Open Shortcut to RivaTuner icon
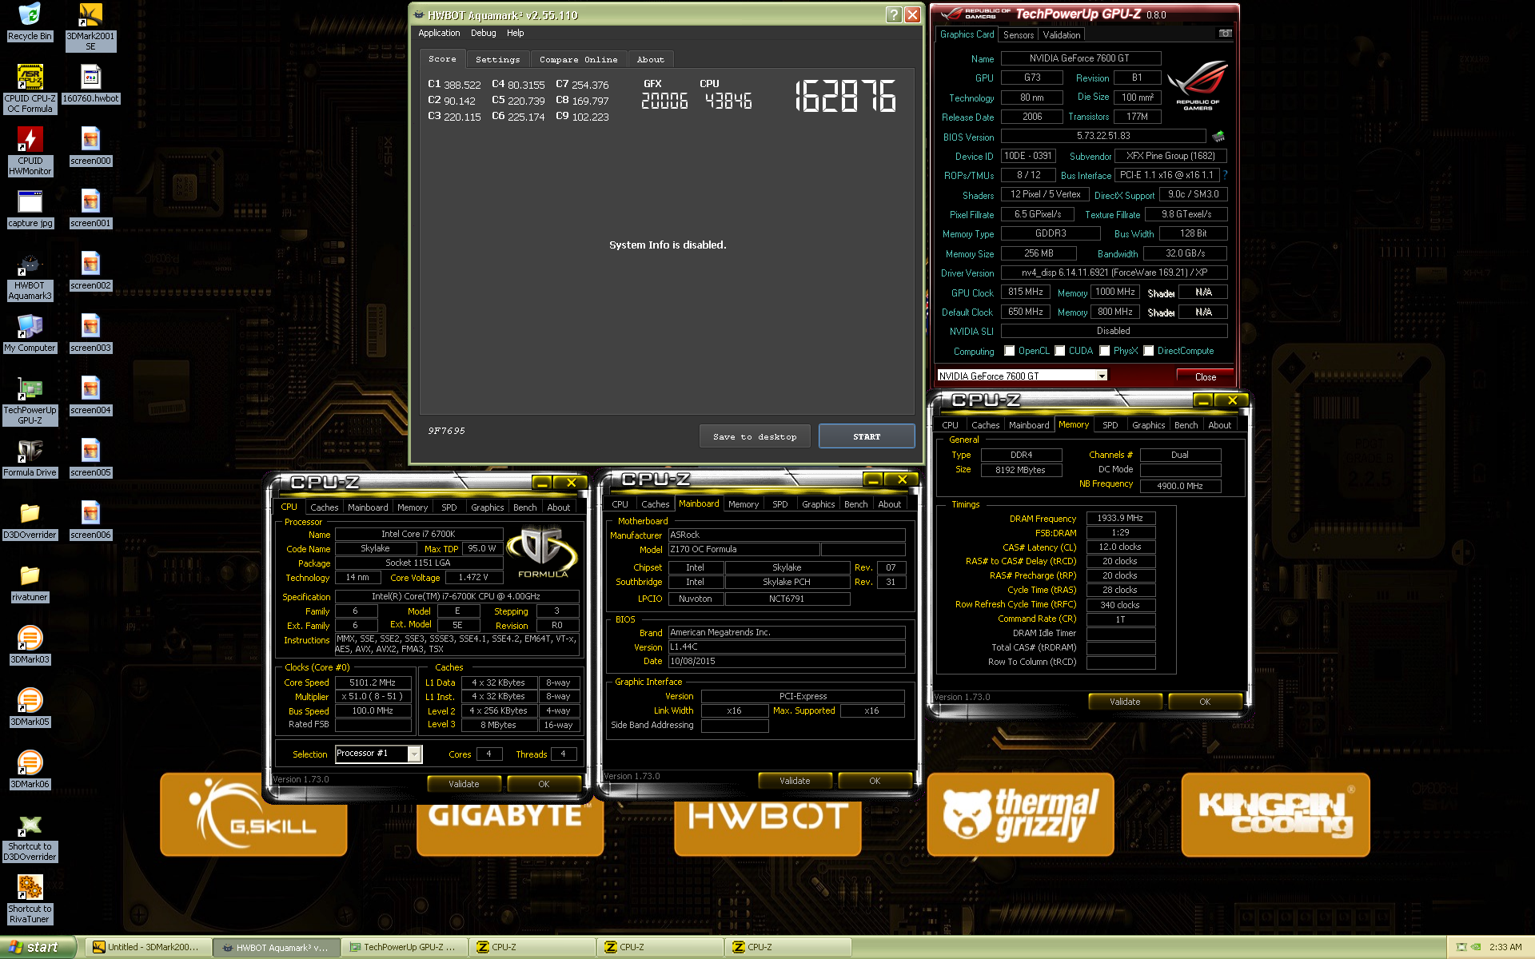This screenshot has height=959, width=1535. tap(30, 900)
